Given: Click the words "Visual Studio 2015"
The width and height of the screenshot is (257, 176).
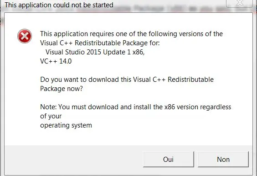Looking at the screenshot, I should [x=74, y=52].
